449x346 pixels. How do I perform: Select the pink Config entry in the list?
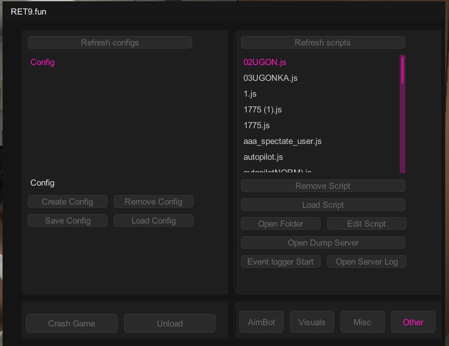tap(43, 63)
